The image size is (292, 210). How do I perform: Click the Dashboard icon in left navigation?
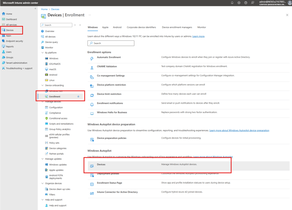[x=3, y=19]
